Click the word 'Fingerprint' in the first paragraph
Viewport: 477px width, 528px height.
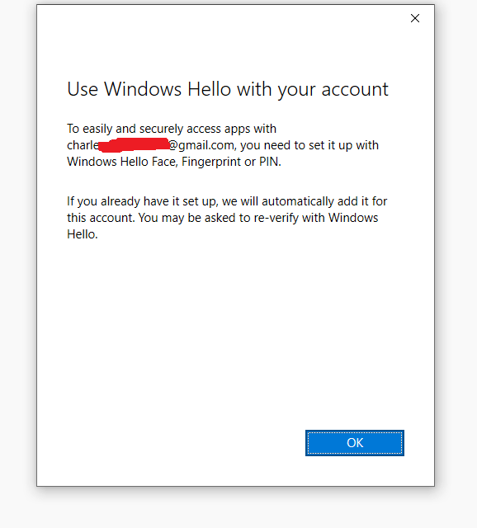[211, 162]
